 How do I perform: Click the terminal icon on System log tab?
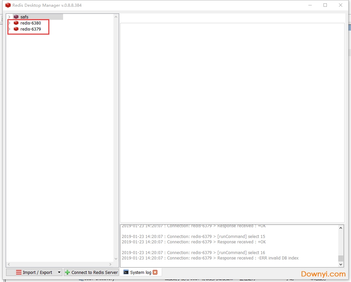(x=126, y=272)
